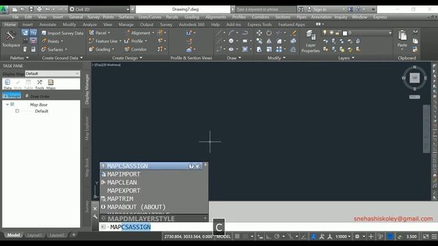
Task: Select the Mirror tool in Modify panel
Action: coord(269,41)
